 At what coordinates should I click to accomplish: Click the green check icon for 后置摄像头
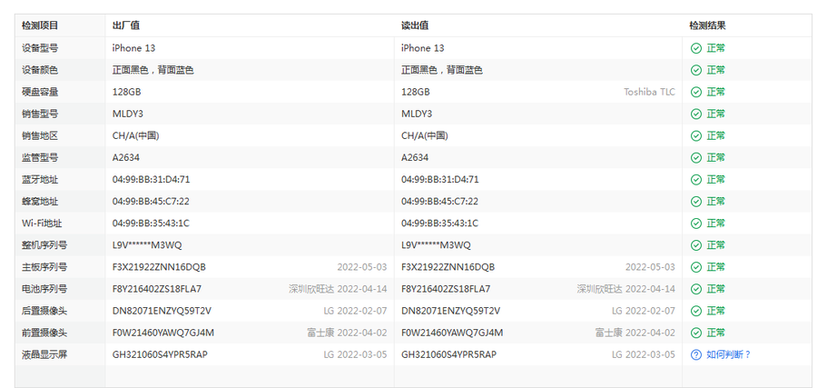(696, 311)
